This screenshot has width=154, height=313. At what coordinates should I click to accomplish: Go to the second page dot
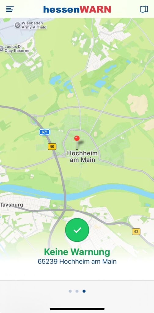pyautogui.click(x=77, y=291)
